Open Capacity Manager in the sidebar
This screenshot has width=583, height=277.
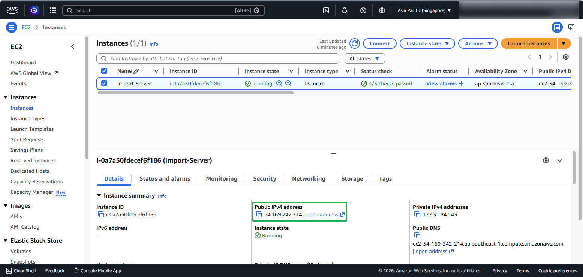32,192
